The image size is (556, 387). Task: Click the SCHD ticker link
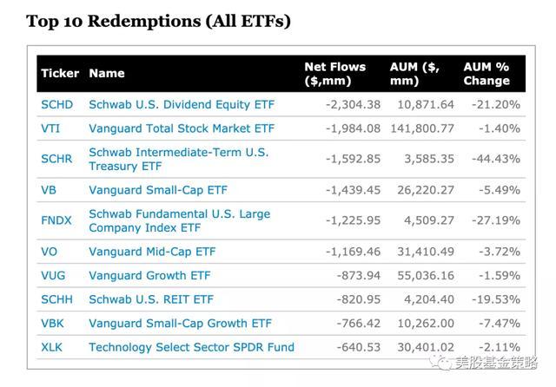(58, 104)
